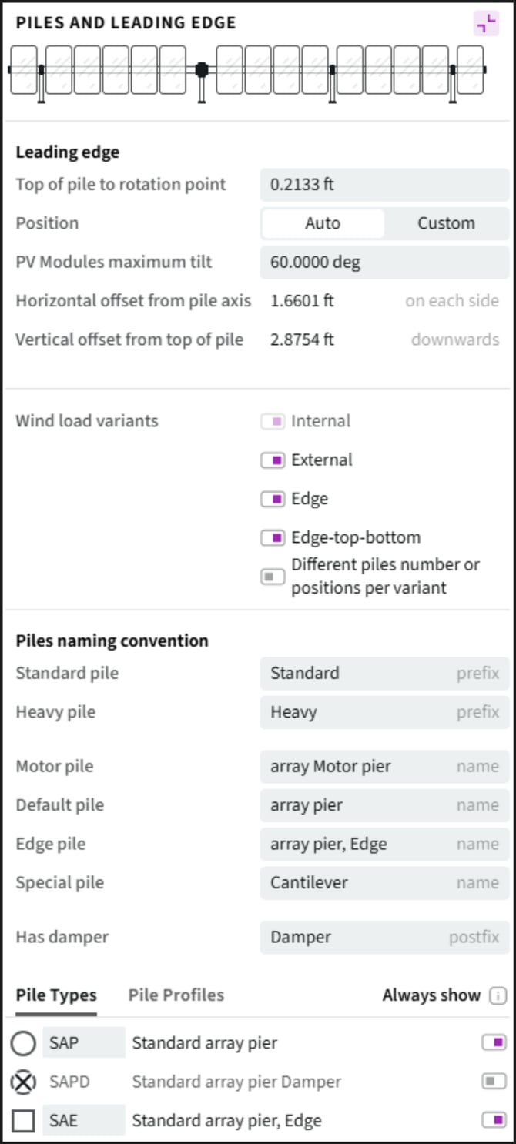Screen dimensions: 516x1144
Task: Click the circle symbol for SAP pile
Action: [x=24, y=1043]
